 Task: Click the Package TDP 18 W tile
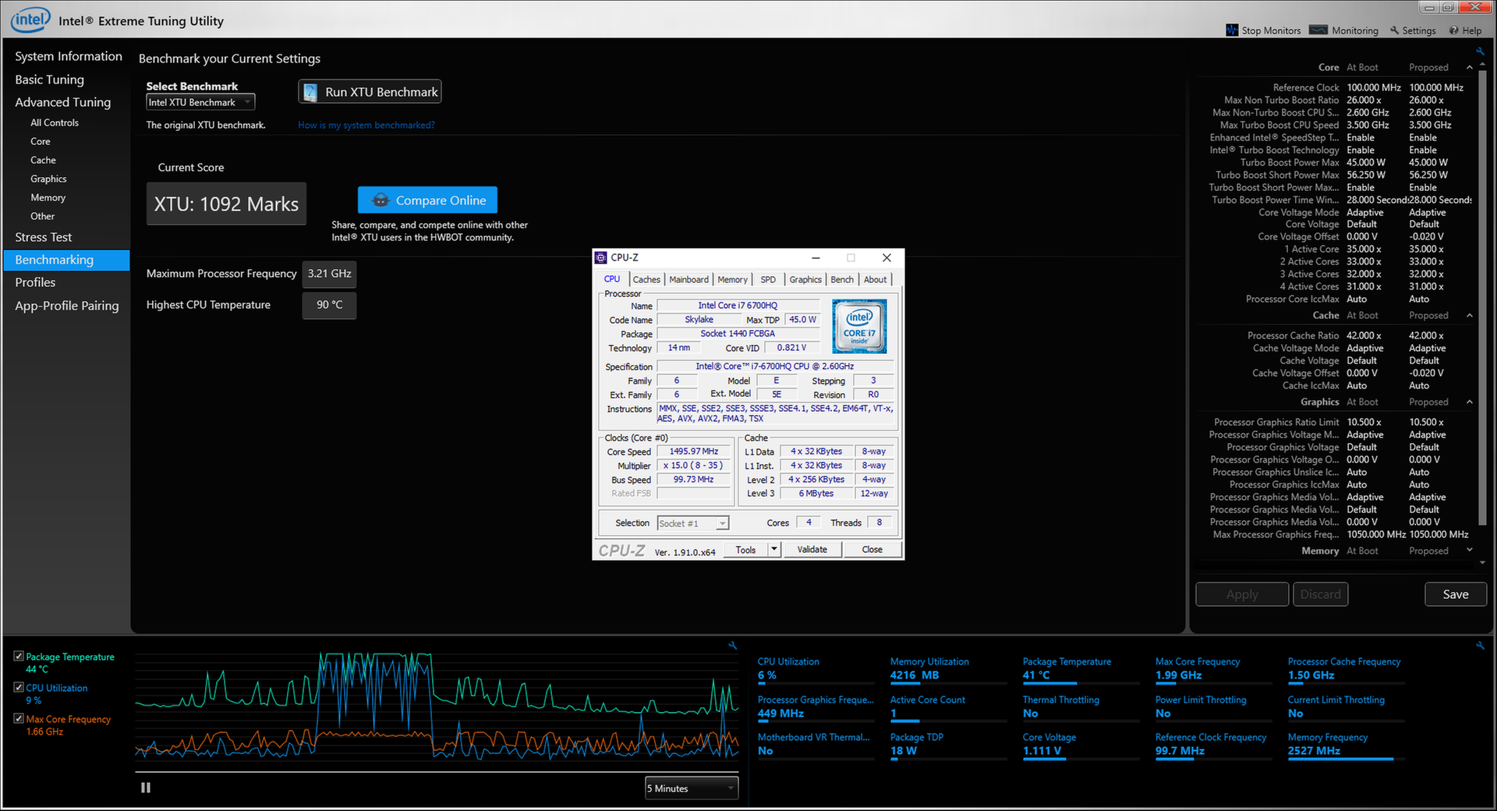(947, 745)
